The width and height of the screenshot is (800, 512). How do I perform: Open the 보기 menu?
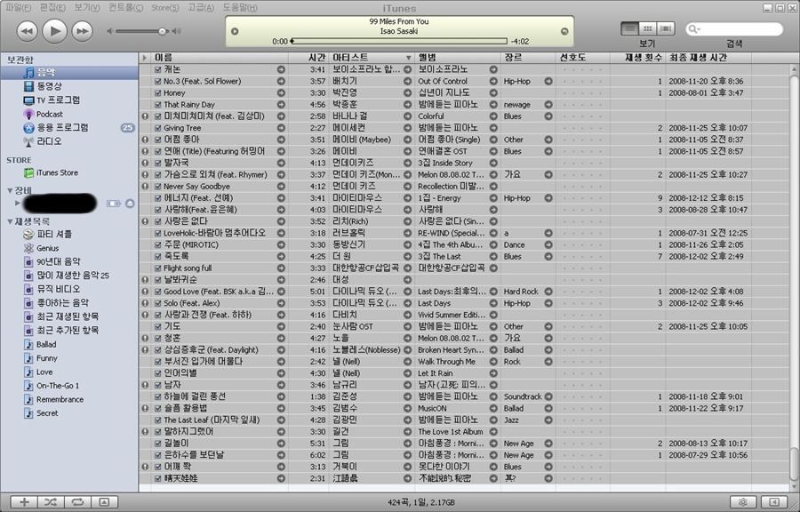click(87, 8)
